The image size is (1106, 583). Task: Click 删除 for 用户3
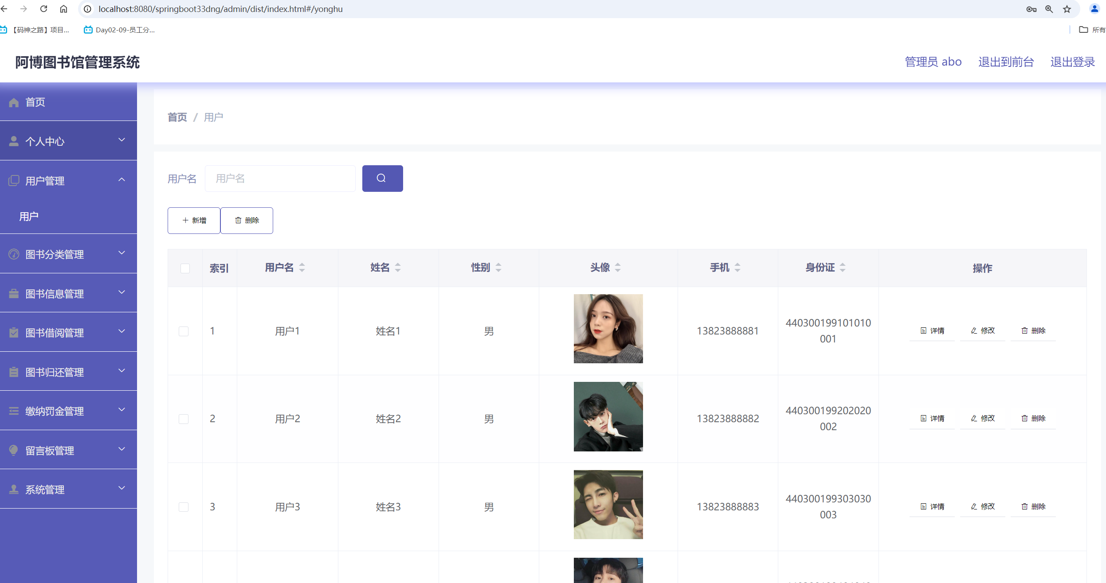[x=1033, y=506]
